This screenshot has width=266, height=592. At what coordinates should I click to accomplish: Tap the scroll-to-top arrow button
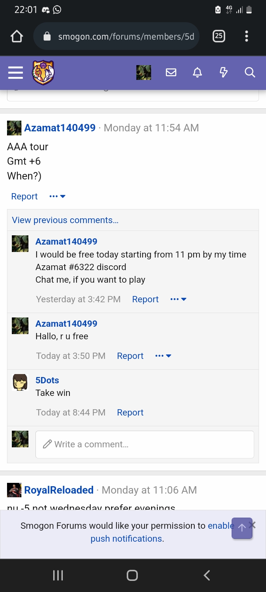click(x=242, y=528)
